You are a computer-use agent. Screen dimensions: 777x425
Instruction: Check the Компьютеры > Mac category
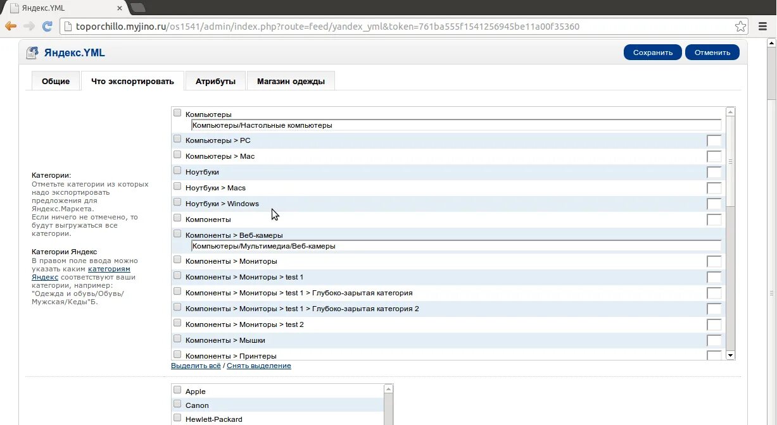(x=177, y=155)
